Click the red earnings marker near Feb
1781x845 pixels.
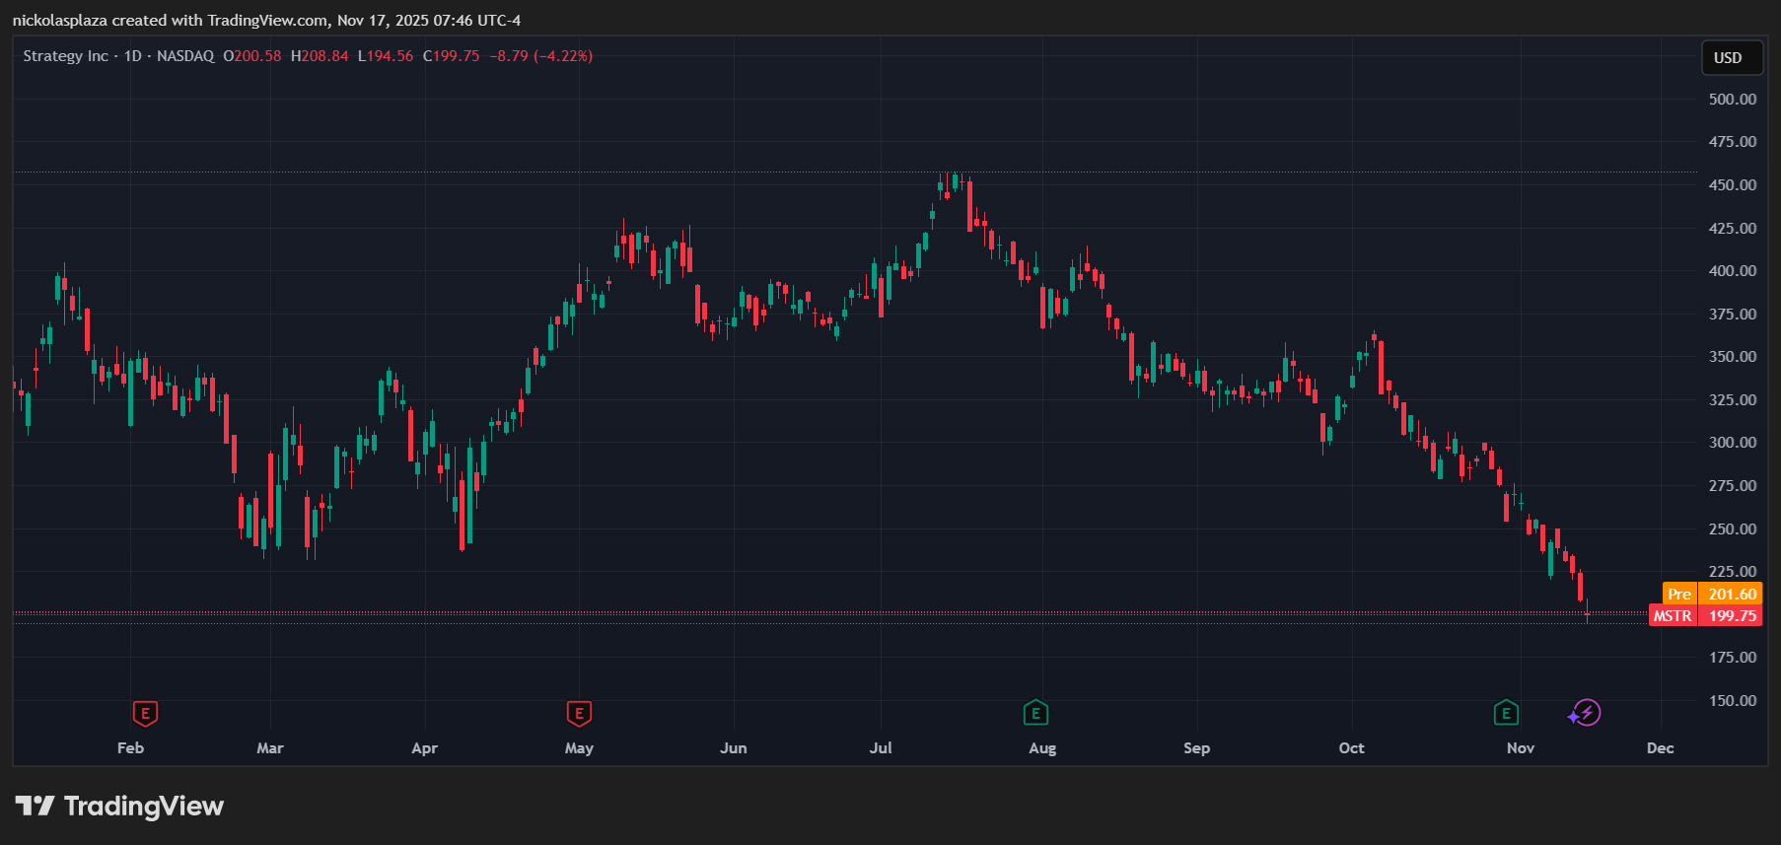pyautogui.click(x=145, y=713)
